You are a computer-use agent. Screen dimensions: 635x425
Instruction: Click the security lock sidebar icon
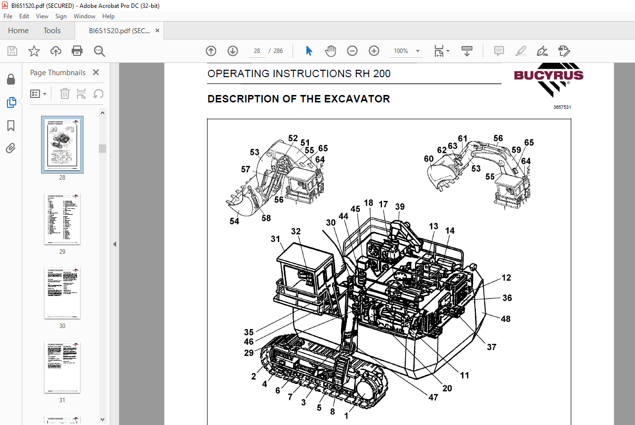pyautogui.click(x=11, y=80)
